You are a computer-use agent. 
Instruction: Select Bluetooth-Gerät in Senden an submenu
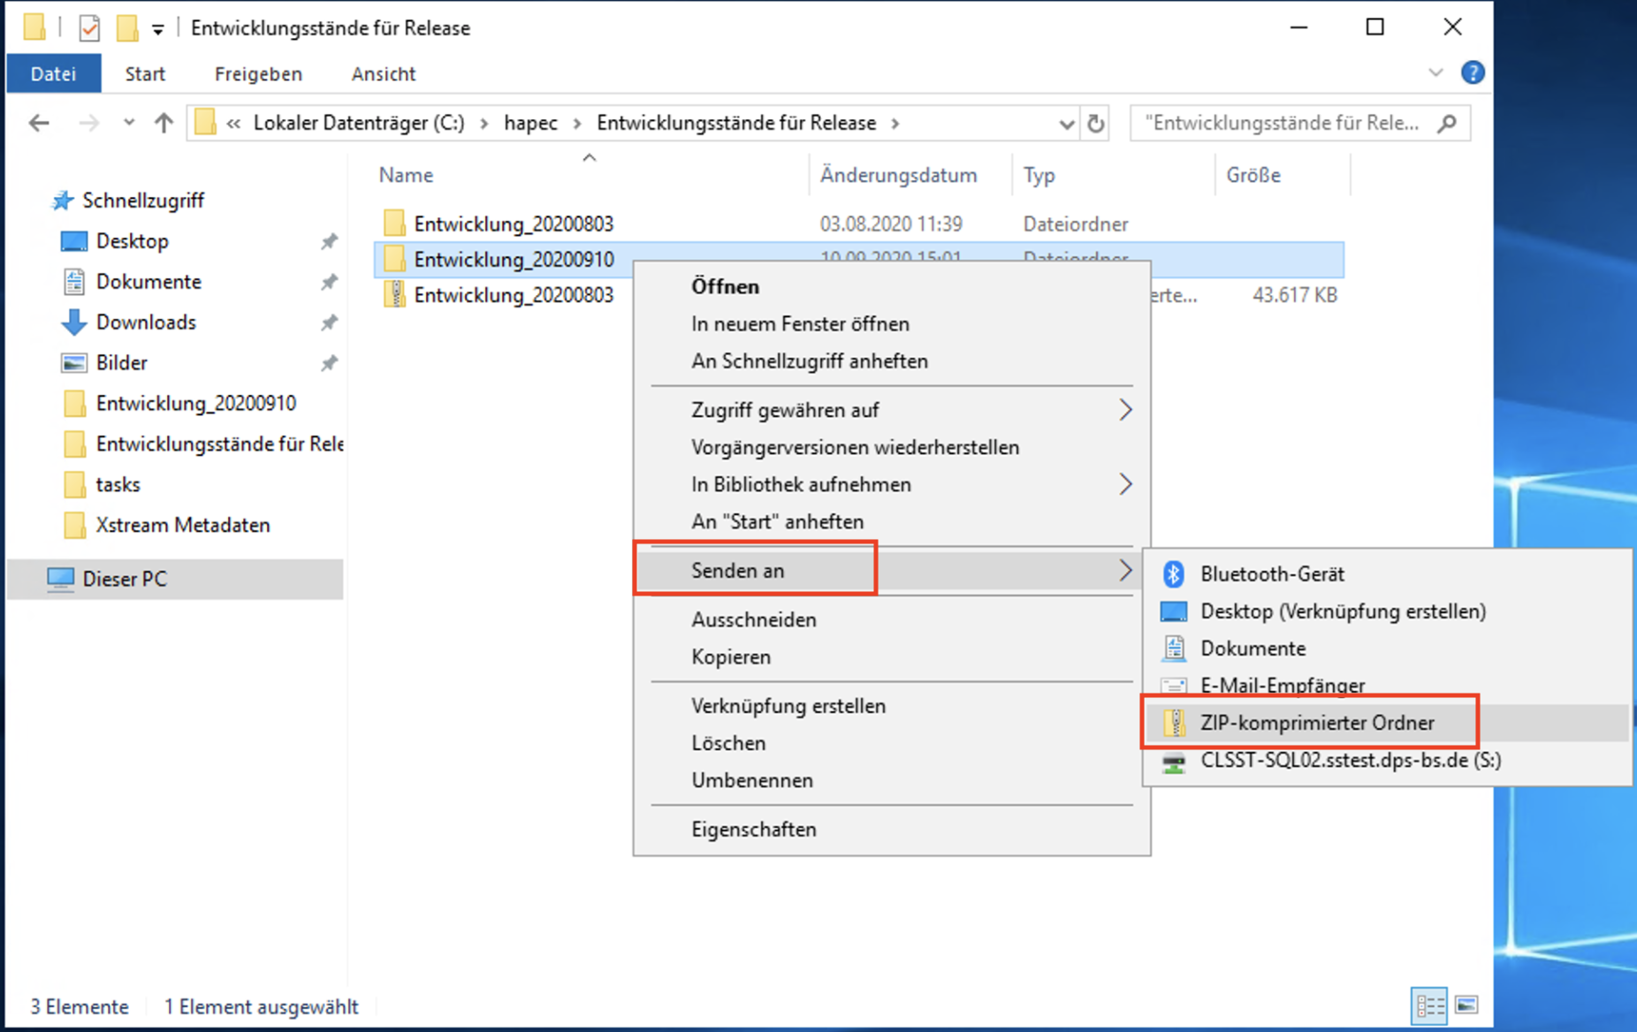(1271, 574)
